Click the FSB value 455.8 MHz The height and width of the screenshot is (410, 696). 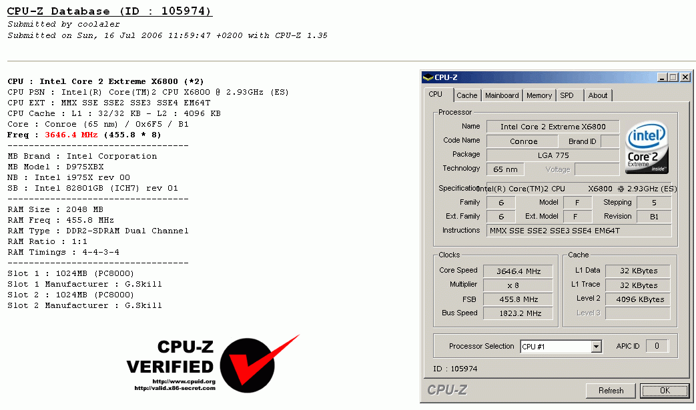click(518, 299)
